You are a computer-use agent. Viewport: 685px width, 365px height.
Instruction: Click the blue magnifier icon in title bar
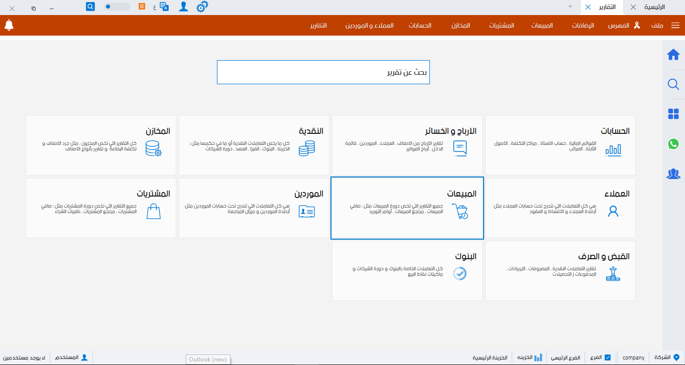tap(90, 7)
